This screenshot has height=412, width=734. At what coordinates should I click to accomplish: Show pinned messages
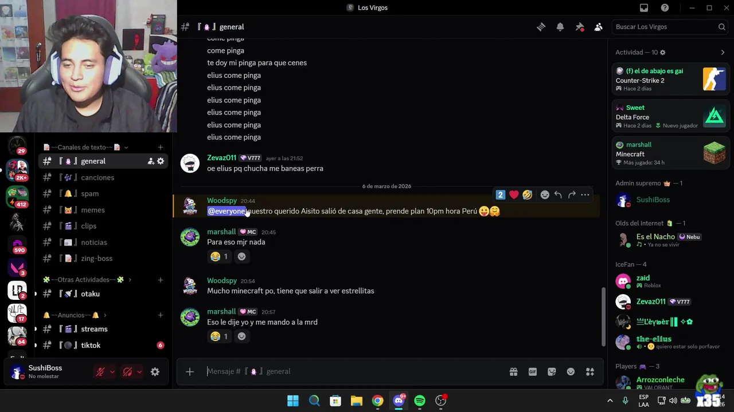580,27
